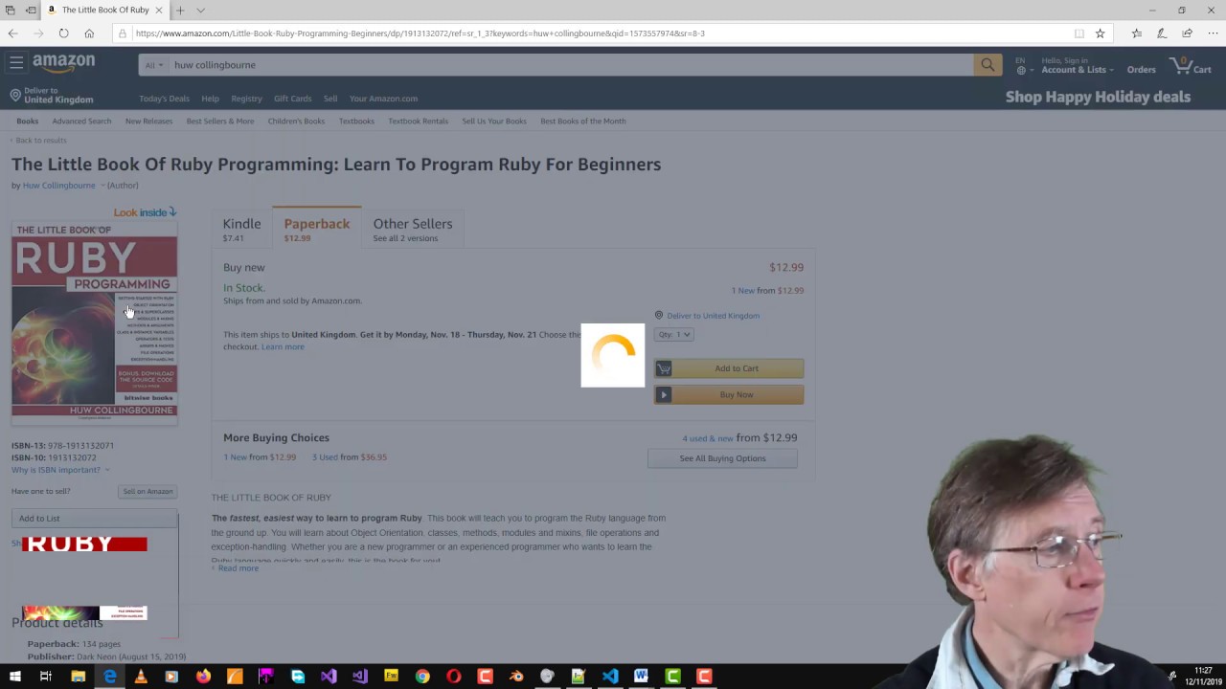Click the browser address bar URL
This screenshot has width=1226, height=689.
[x=420, y=33]
